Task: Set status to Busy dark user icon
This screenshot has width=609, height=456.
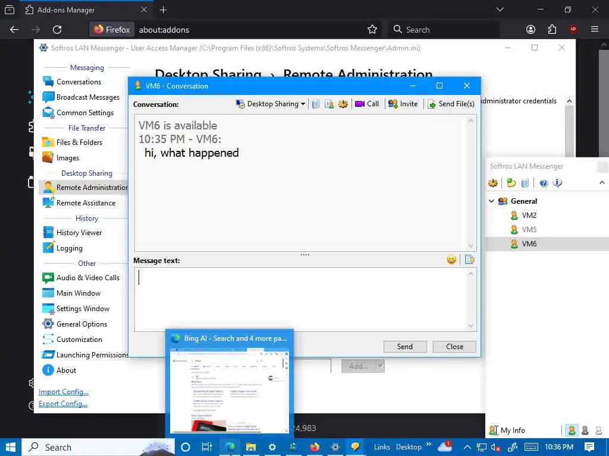Action: click(585, 430)
